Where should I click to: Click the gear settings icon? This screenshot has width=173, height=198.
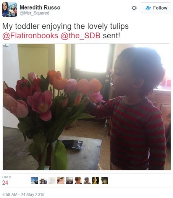[134, 8]
